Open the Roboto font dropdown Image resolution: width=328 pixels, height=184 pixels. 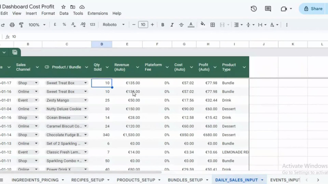point(113,25)
